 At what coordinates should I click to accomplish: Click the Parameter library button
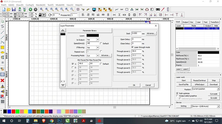tap(90, 31)
